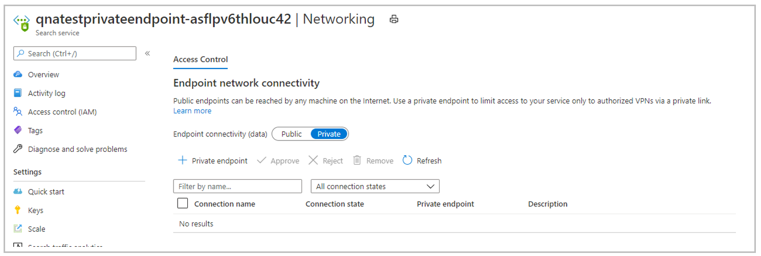Viewport: 761px width, 256px height.
Task: Click the Filter by name field
Action: point(237,187)
